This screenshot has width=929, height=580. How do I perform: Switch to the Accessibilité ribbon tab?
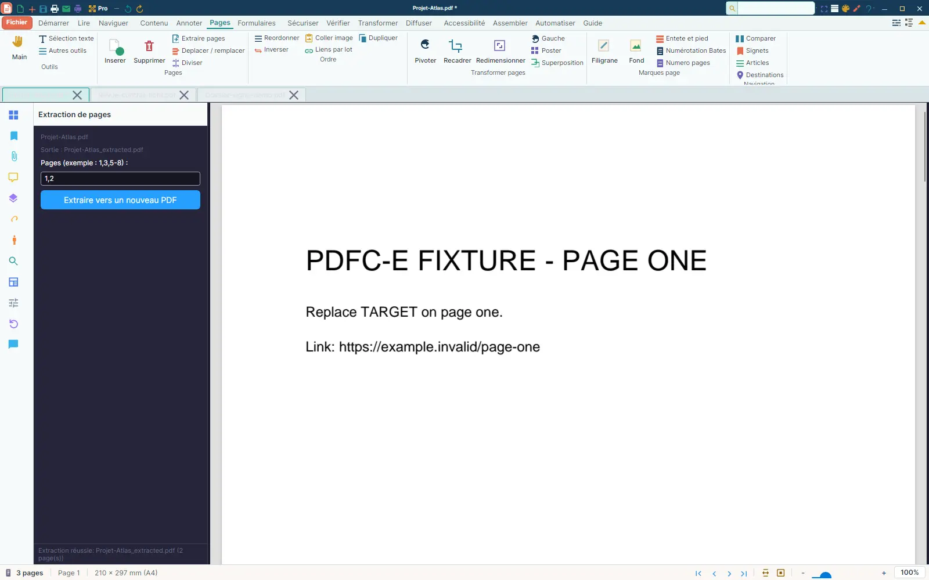(464, 23)
